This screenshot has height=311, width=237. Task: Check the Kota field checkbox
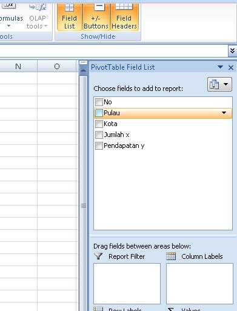coord(99,124)
